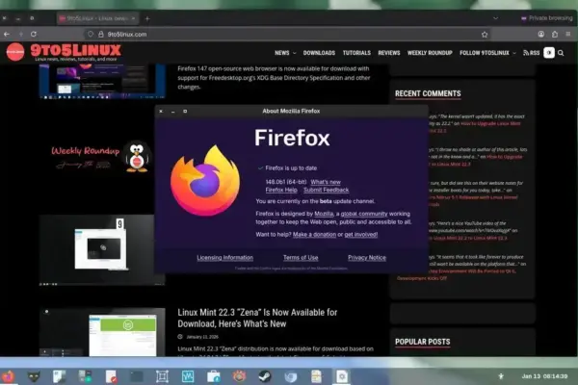Expand the NEWS dropdown chevron
Screen dimensions: 578x385
(294, 53)
